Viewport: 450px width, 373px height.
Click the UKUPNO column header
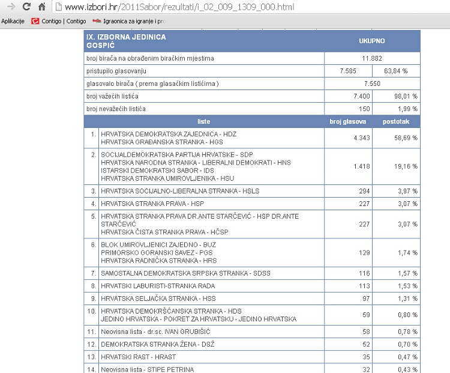pyautogui.click(x=371, y=41)
